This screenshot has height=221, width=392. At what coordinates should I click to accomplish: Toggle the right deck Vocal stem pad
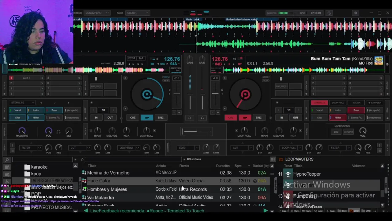tap(319, 110)
